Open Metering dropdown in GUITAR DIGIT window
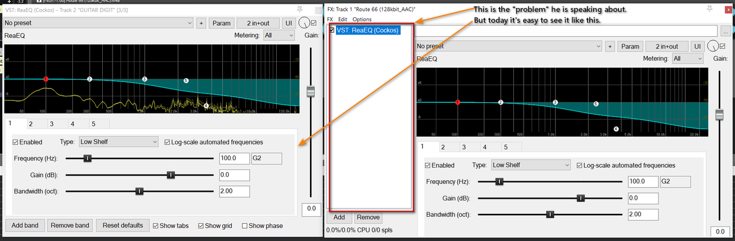 (279, 36)
